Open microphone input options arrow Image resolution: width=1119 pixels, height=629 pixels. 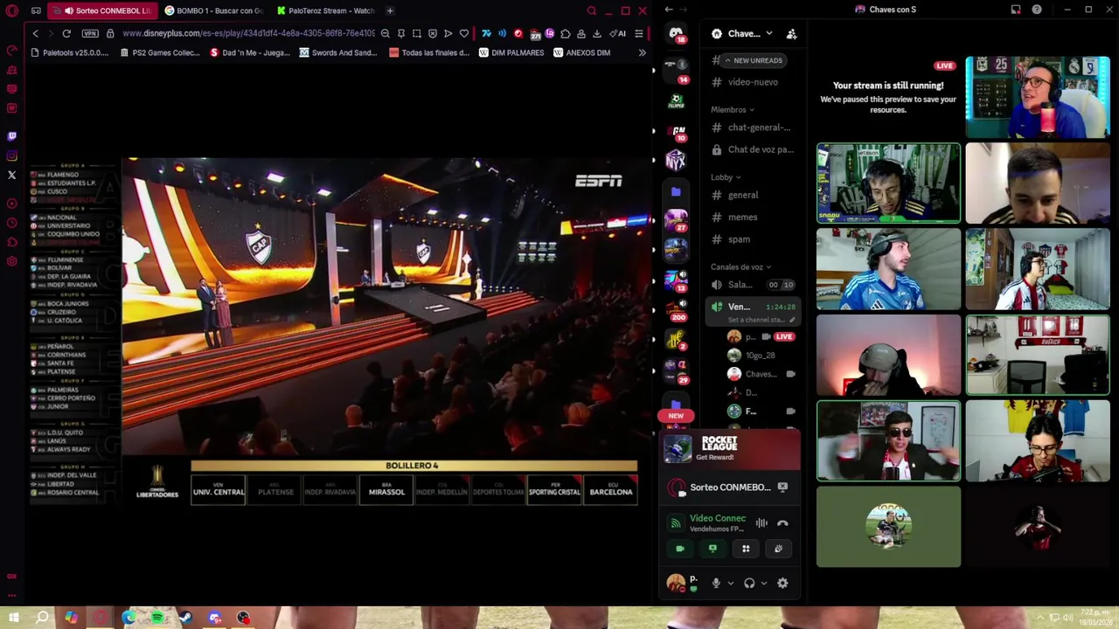click(x=731, y=583)
